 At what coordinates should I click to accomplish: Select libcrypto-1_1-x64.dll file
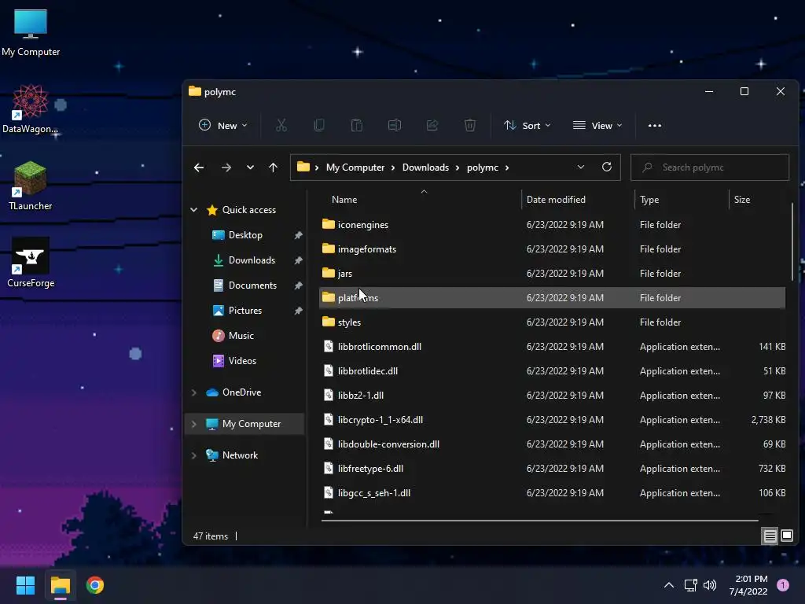pos(552,420)
